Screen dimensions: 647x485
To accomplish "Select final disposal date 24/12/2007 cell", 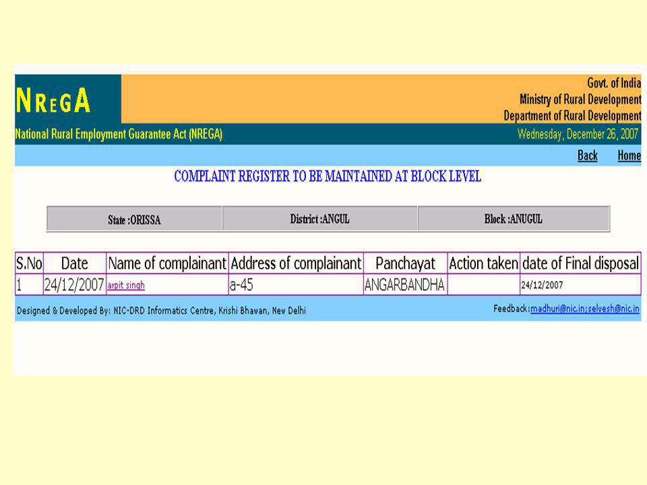I will click(580, 284).
